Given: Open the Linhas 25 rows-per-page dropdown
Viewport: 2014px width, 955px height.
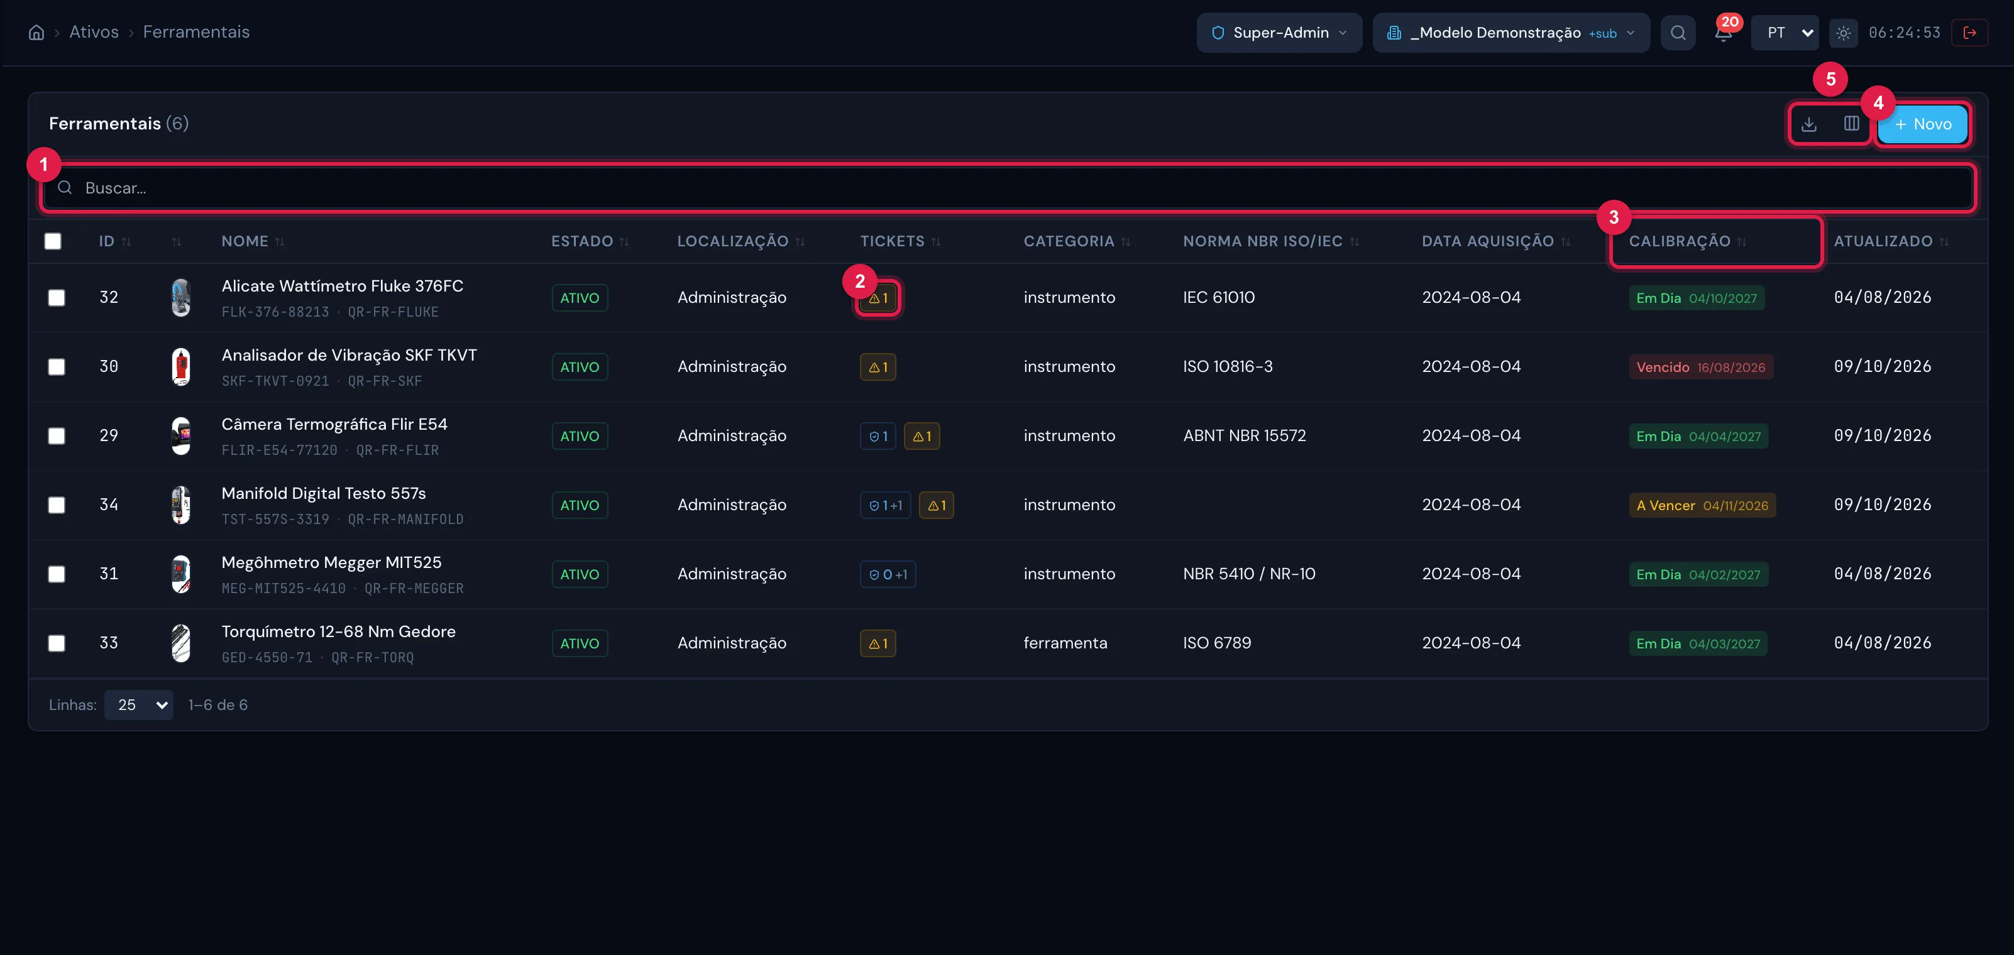Looking at the screenshot, I should point(139,705).
